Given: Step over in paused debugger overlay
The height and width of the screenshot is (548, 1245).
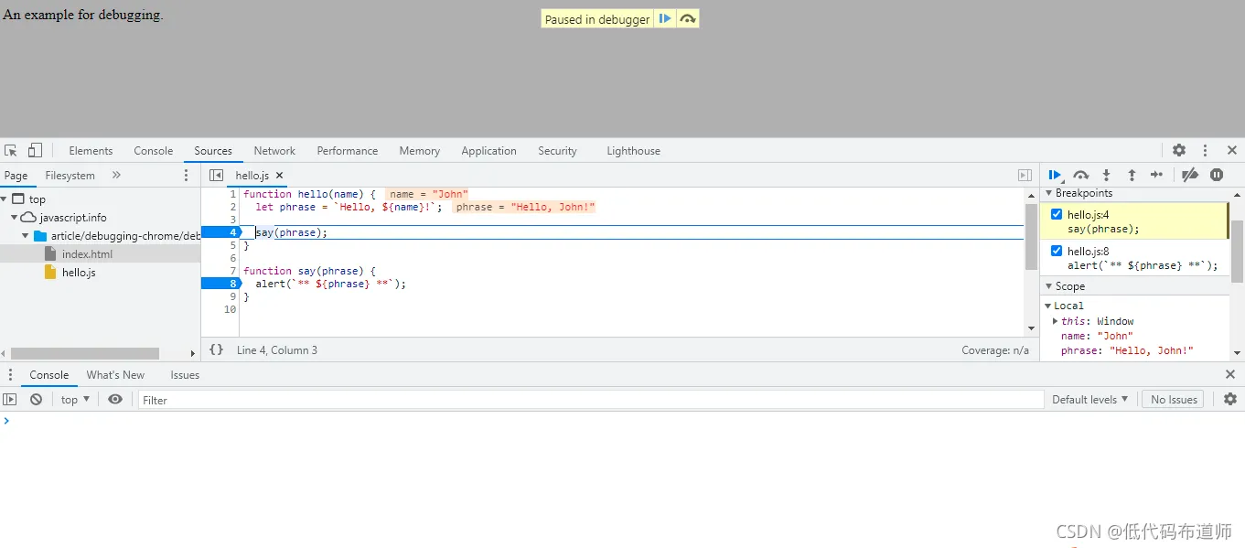Looking at the screenshot, I should (x=688, y=19).
